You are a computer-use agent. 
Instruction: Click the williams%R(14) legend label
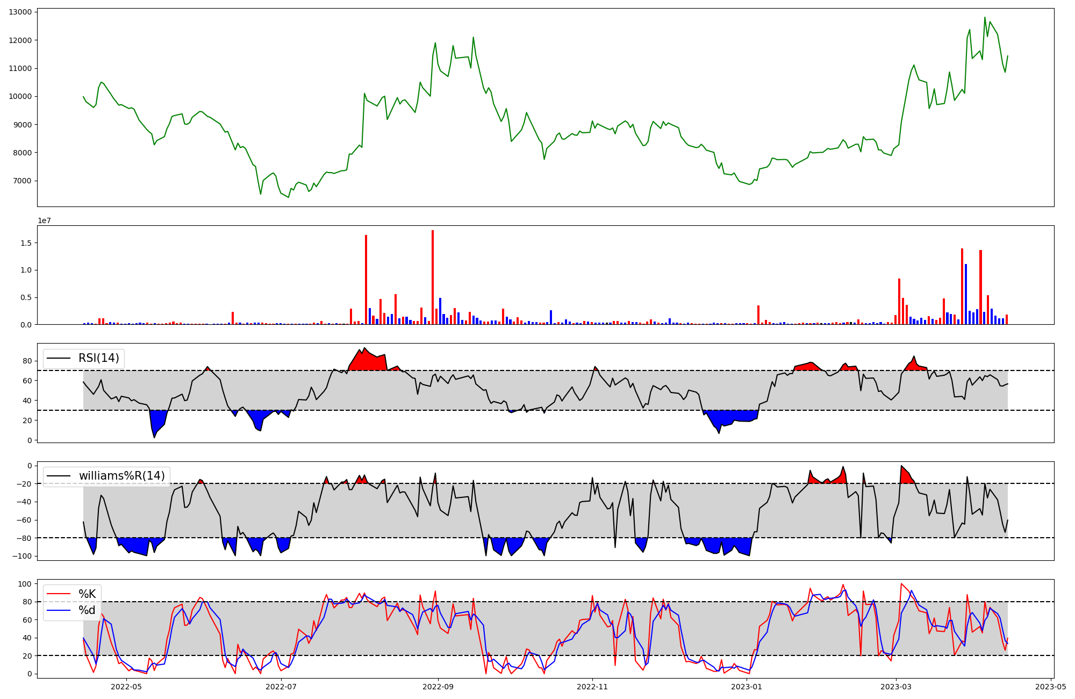click(x=122, y=476)
